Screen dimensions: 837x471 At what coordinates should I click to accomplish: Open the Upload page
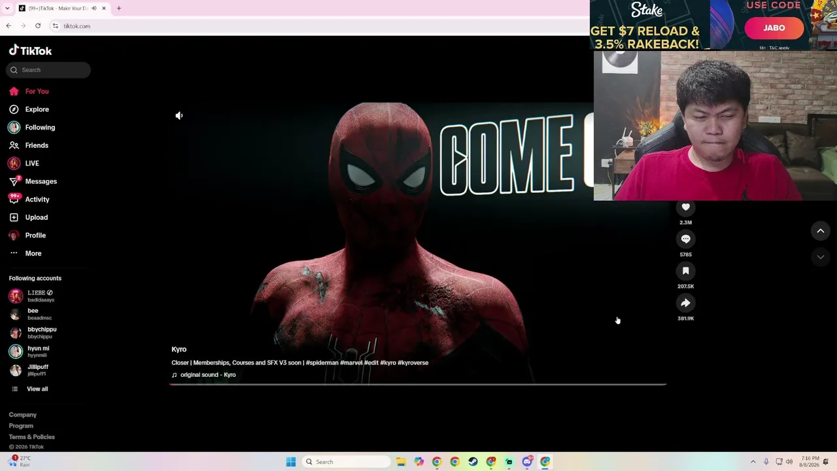[x=28, y=217]
